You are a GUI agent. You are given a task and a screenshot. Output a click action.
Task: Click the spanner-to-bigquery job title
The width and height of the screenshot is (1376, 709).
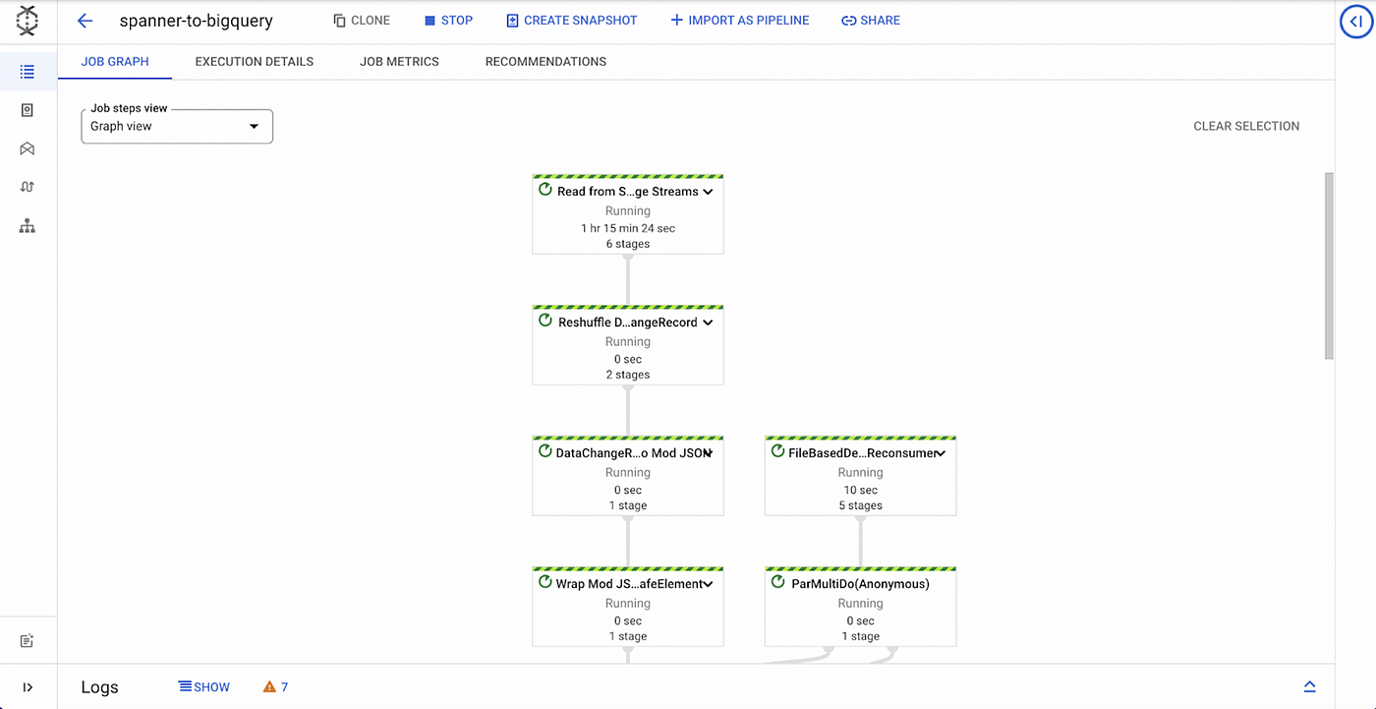[x=197, y=21]
